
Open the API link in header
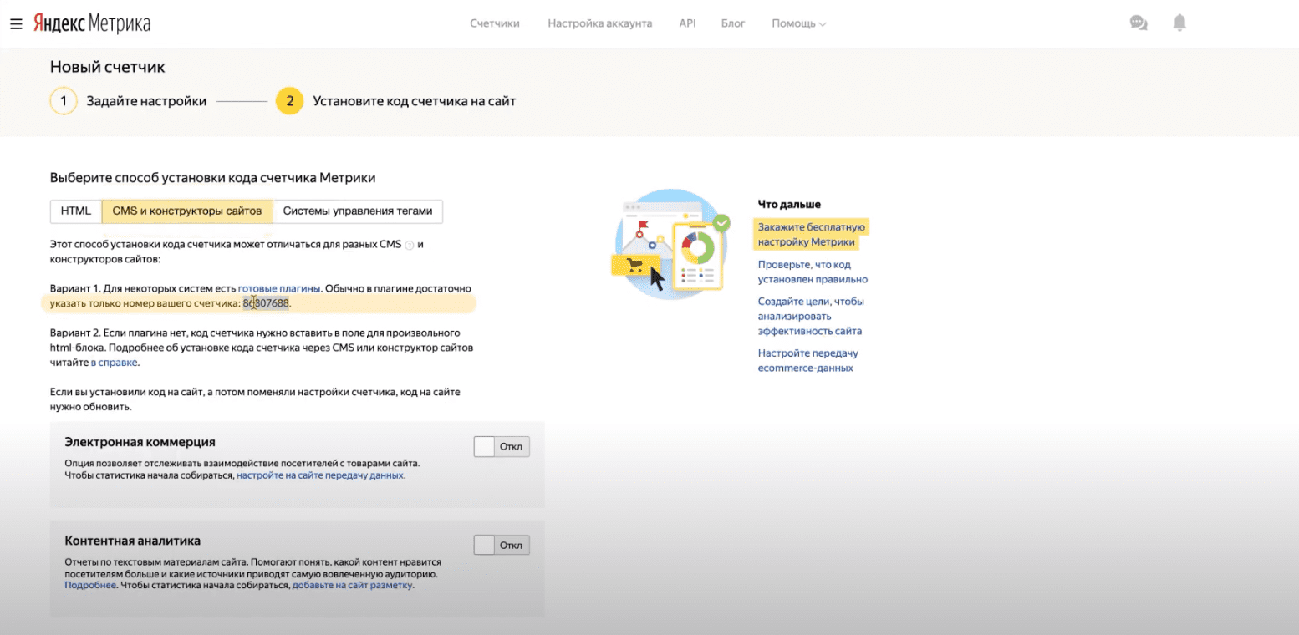point(687,23)
